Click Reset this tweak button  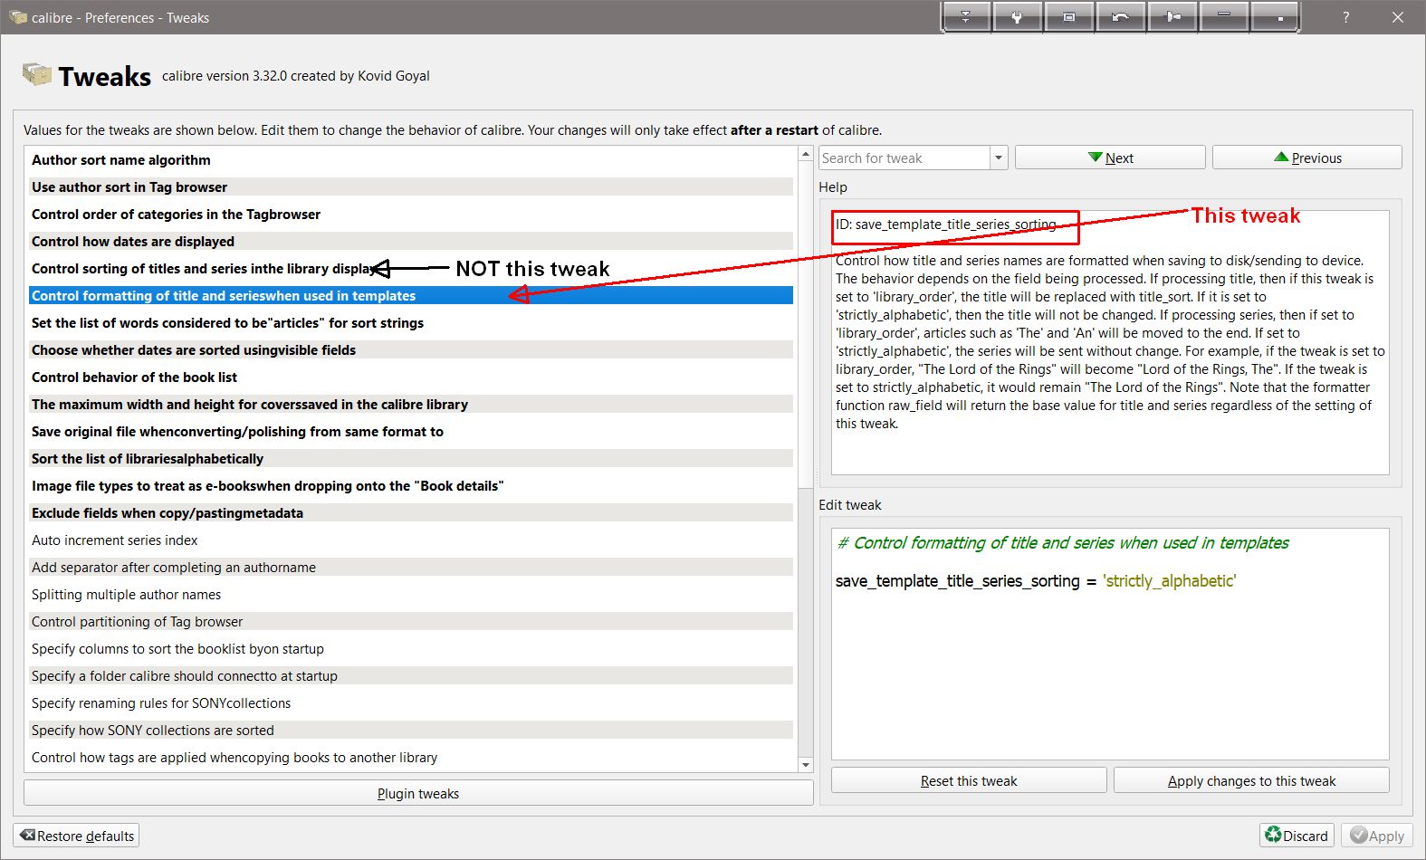click(x=969, y=780)
